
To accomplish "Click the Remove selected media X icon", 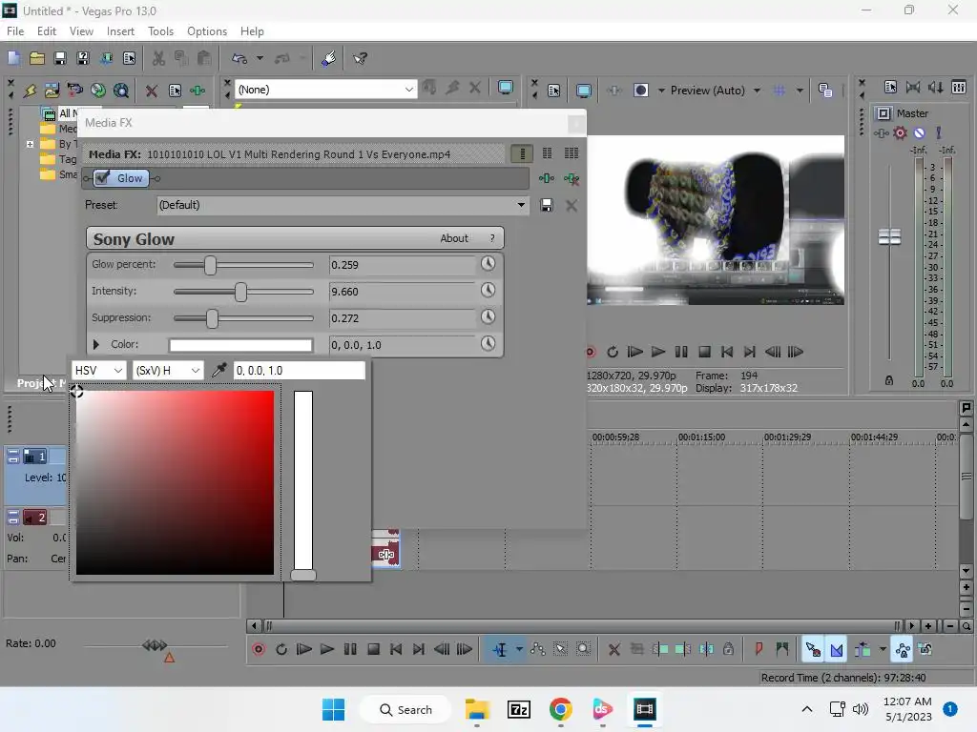I will pyautogui.click(x=151, y=91).
